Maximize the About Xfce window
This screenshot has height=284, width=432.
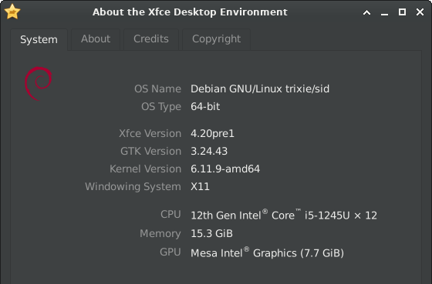[x=402, y=12]
